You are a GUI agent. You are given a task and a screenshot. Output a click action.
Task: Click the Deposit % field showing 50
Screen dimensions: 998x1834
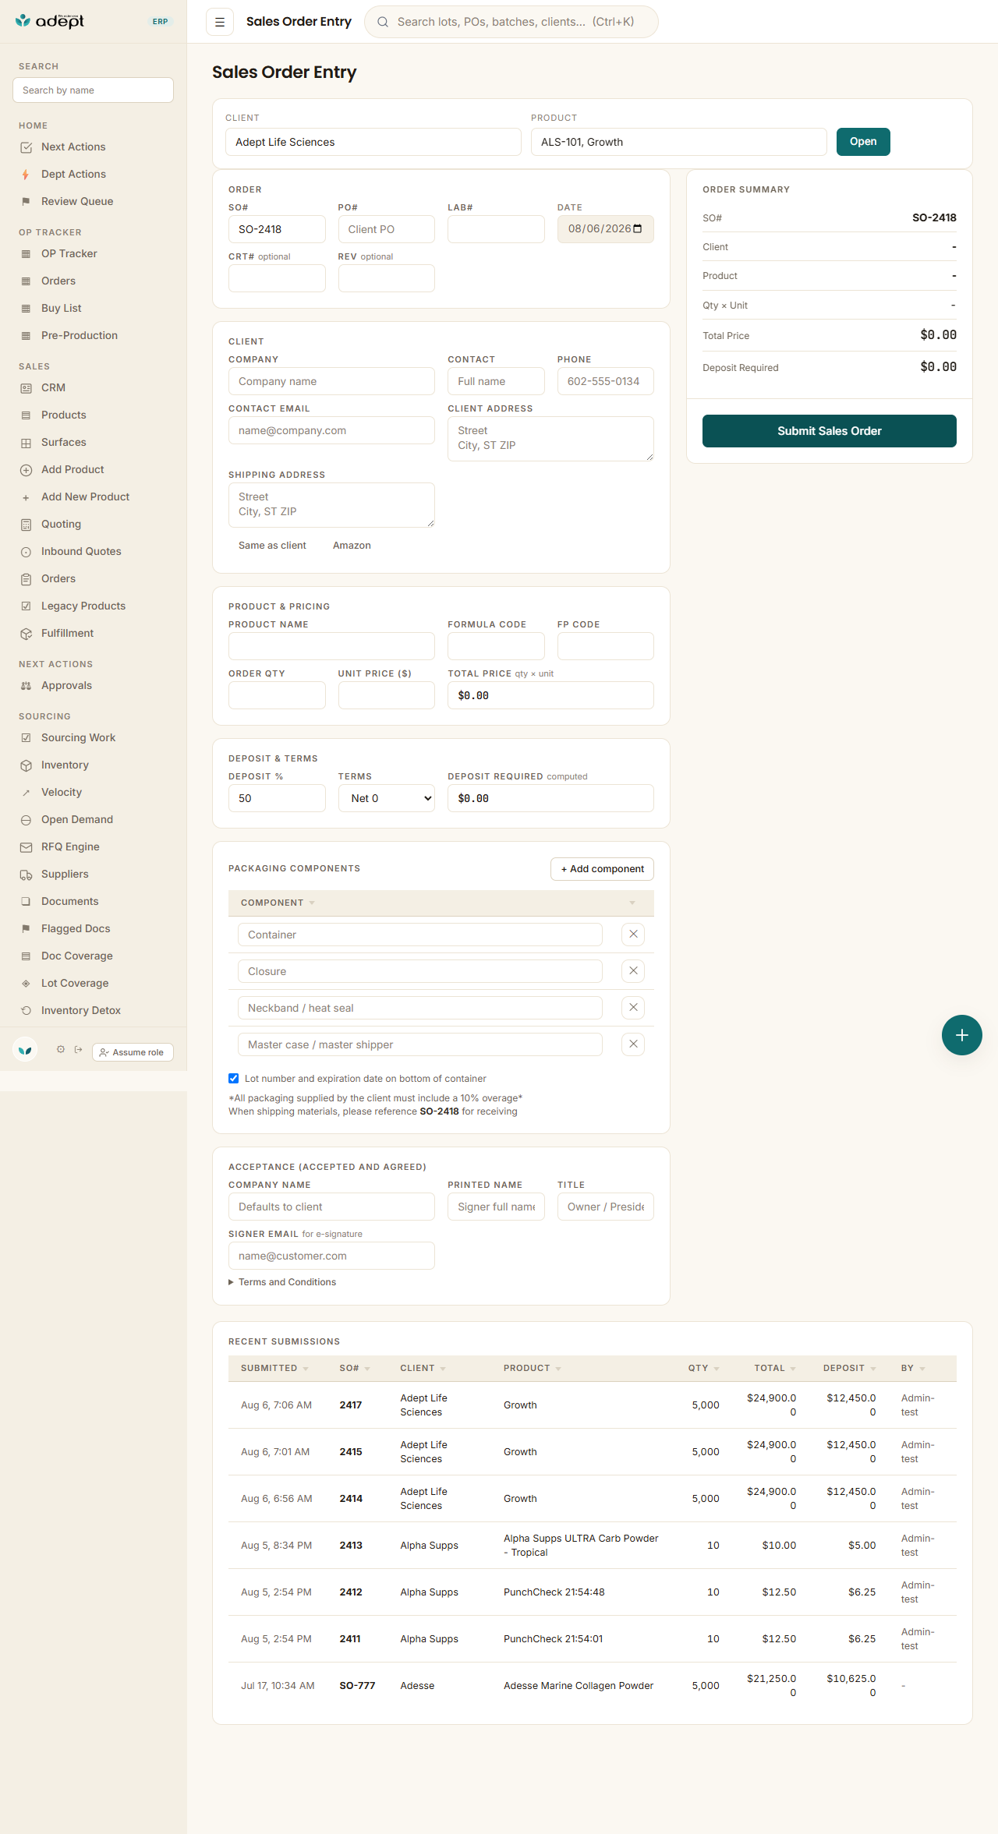[277, 798]
